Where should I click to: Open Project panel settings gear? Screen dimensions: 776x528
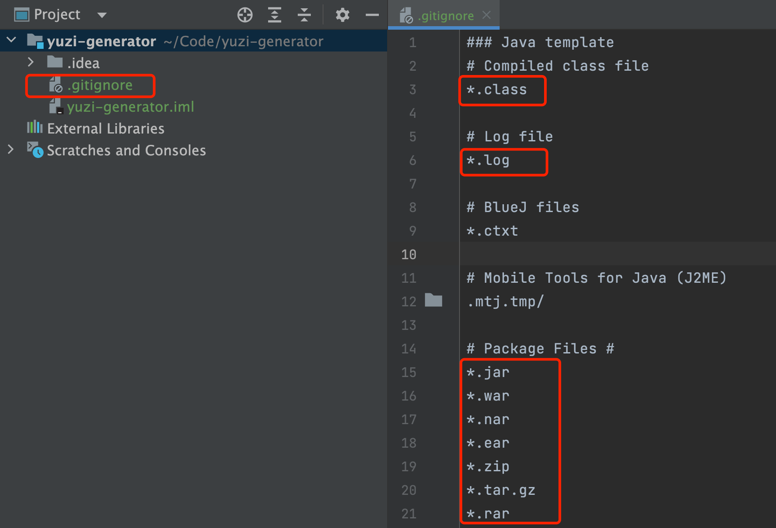[342, 15]
